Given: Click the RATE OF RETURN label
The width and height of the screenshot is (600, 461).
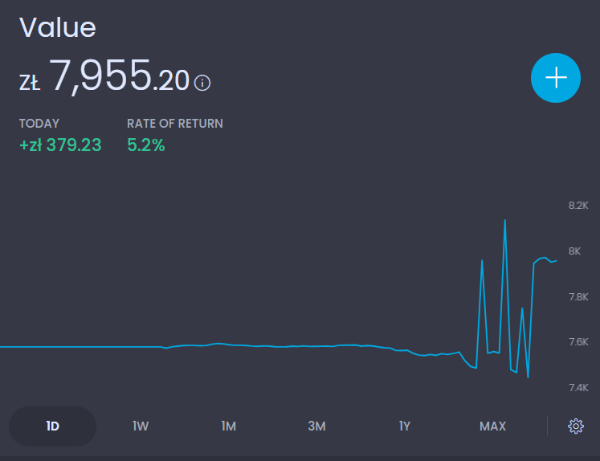Looking at the screenshot, I should pos(175,124).
